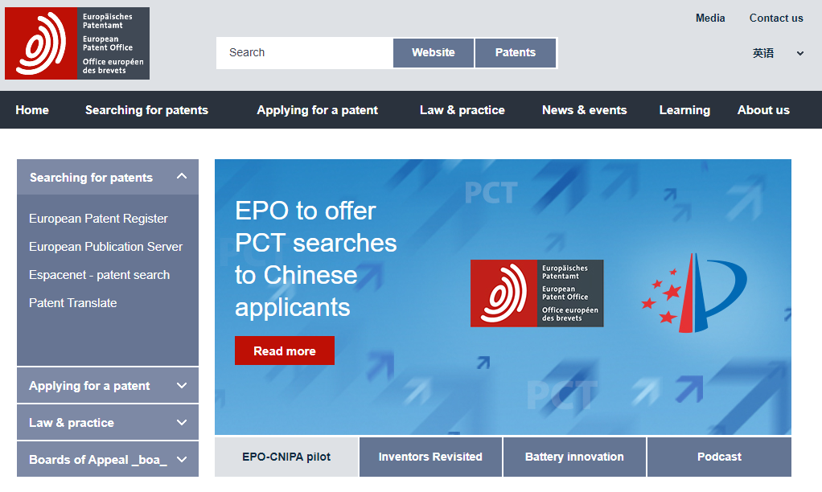Expand the Law & practice sidebar section

click(182, 423)
